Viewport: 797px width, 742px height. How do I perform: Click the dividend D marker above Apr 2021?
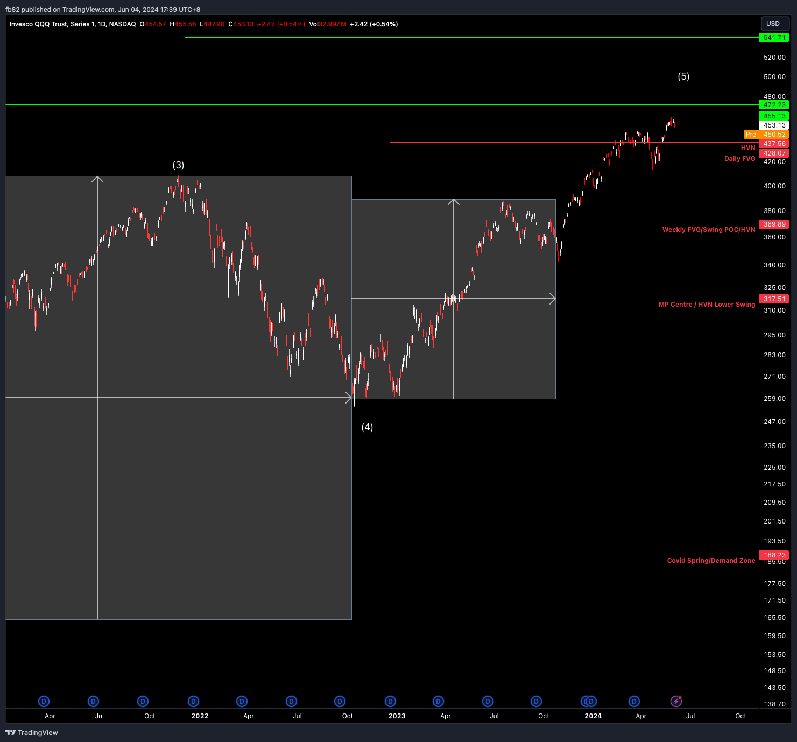[44, 701]
